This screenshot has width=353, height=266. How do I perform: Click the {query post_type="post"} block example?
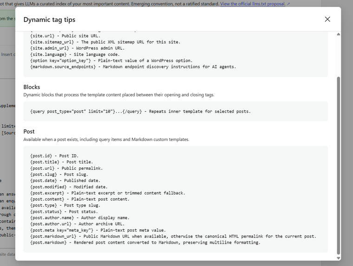click(140, 111)
